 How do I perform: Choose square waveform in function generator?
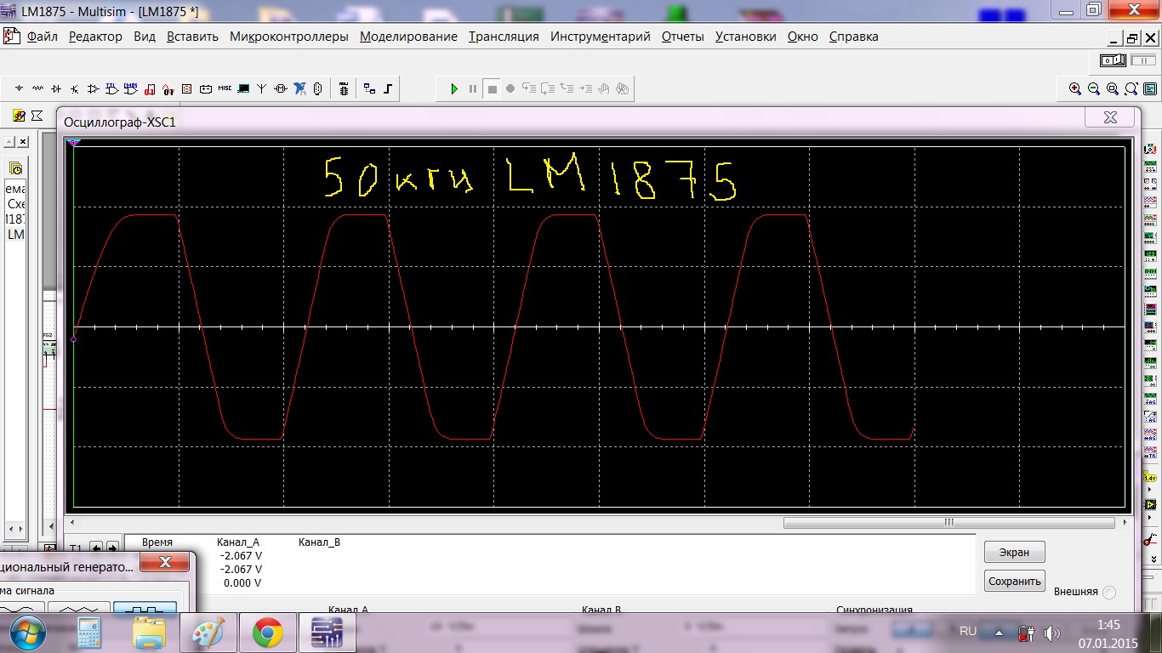pos(145,609)
